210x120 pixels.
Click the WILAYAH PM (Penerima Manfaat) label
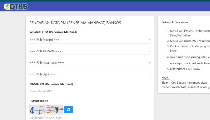pos(53,32)
